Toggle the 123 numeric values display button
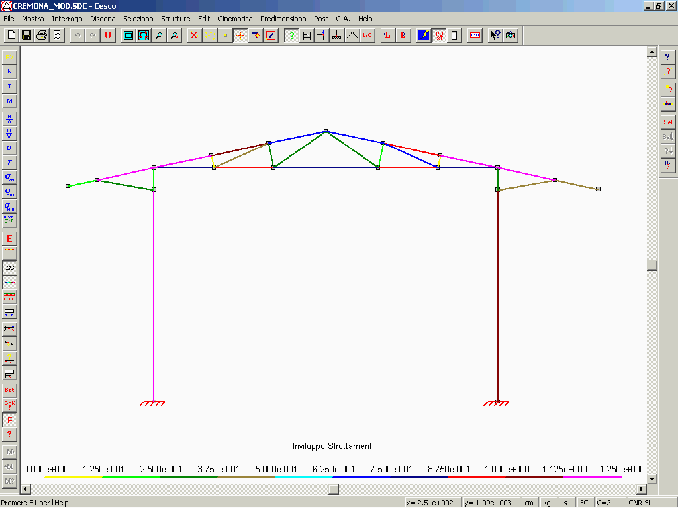The height and width of the screenshot is (508, 678). (x=9, y=268)
